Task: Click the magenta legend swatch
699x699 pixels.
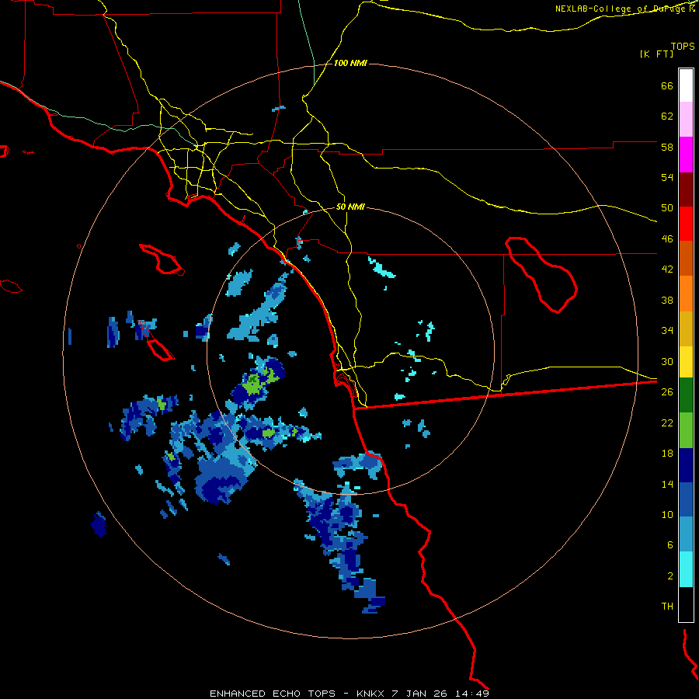Action: 686,155
